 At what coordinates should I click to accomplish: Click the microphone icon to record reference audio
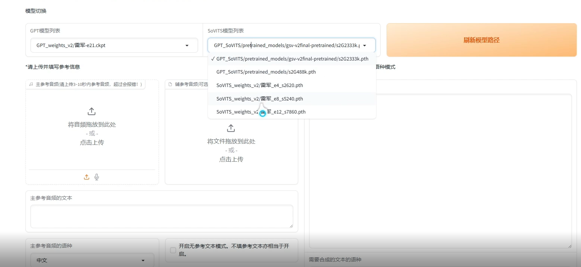97,177
